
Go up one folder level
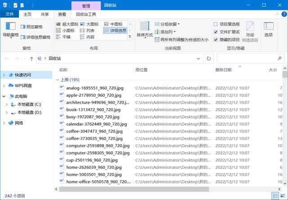coord(31,59)
